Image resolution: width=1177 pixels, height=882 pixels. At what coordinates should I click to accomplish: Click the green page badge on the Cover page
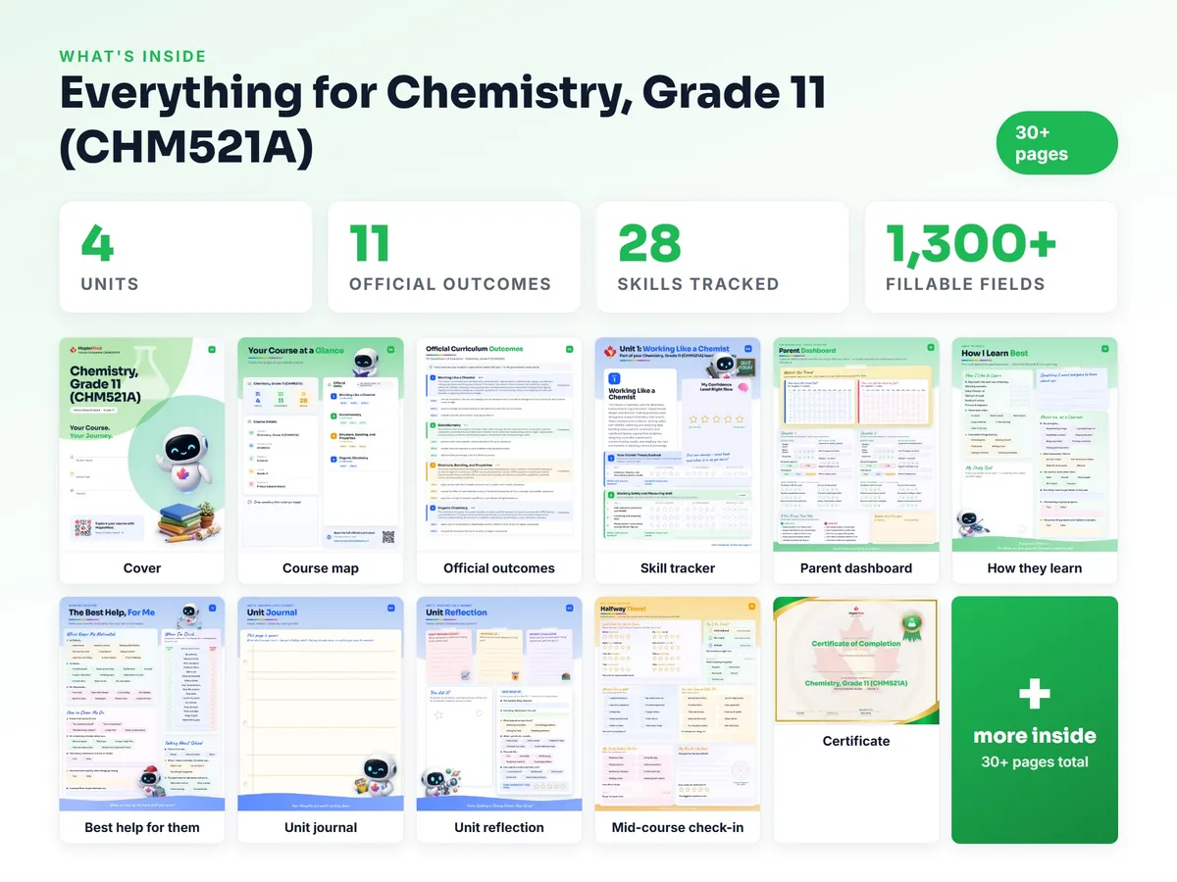(212, 349)
